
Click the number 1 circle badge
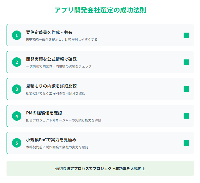click(x=17, y=35)
